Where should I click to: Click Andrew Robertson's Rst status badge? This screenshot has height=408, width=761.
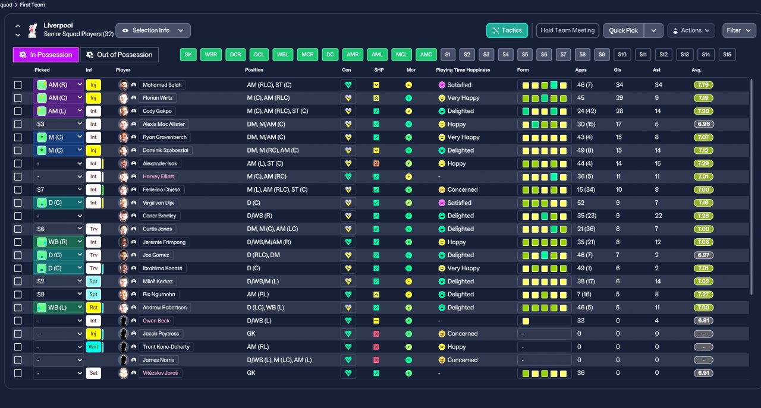(93, 308)
